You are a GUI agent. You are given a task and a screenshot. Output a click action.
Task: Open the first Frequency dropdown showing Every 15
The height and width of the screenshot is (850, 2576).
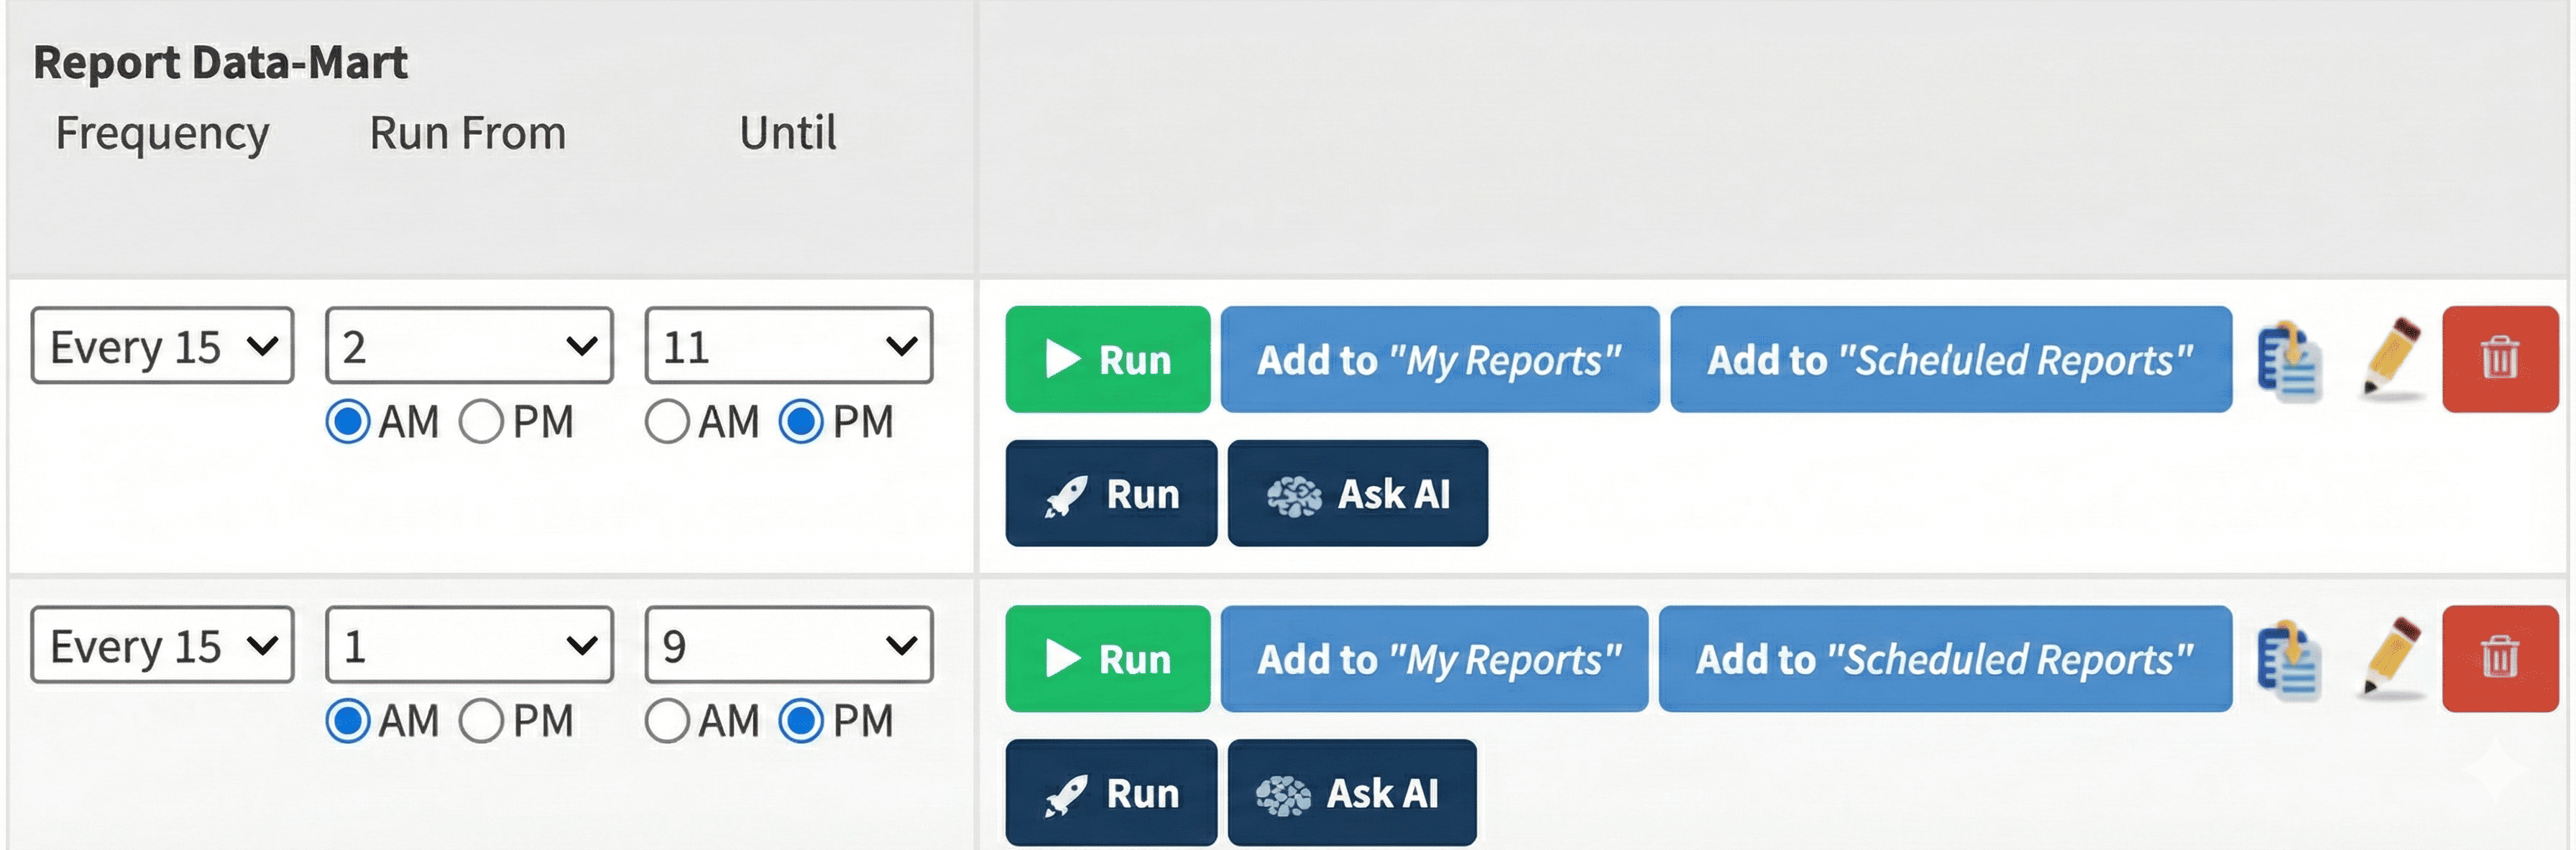point(160,345)
